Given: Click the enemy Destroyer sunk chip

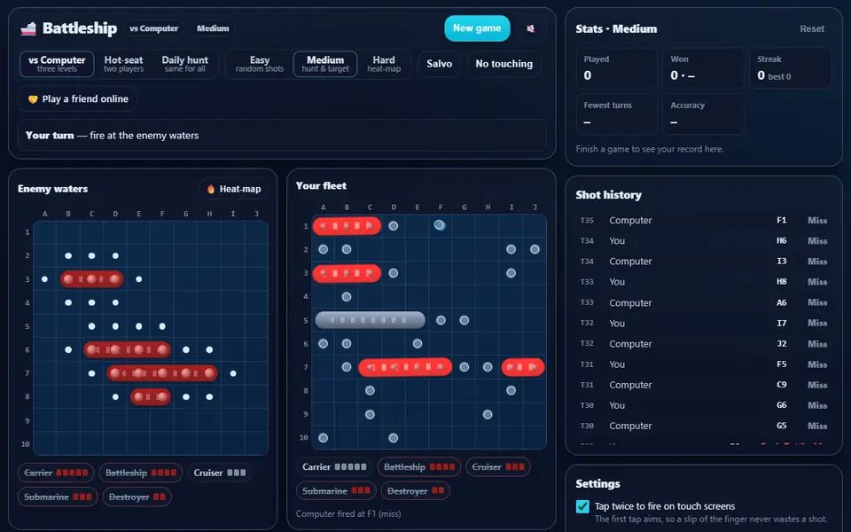Looking at the screenshot, I should tap(137, 497).
